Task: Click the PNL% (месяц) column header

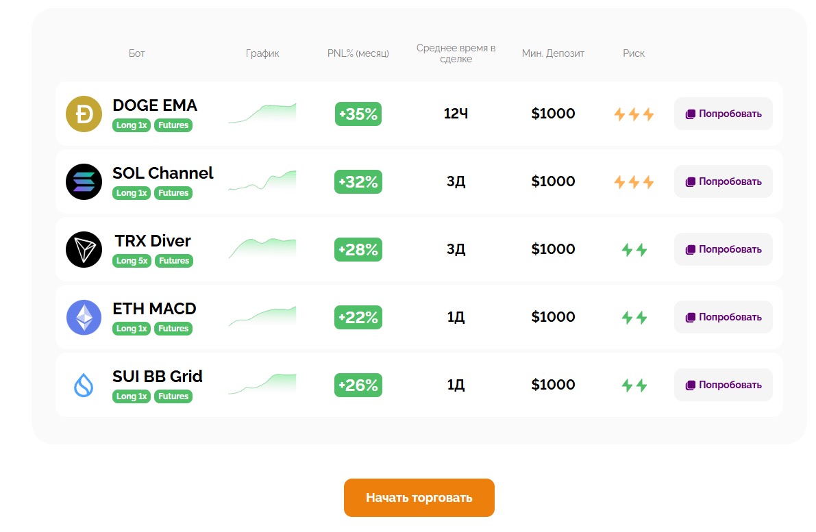Action: tap(358, 53)
